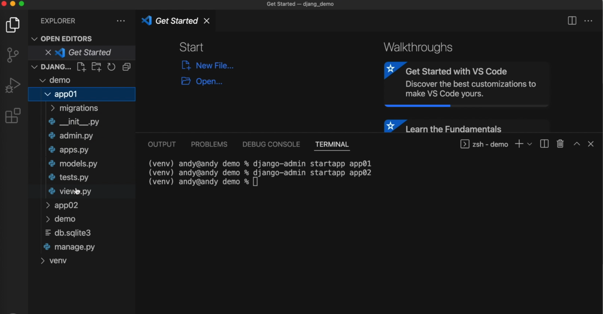Create a new file in the project
This screenshot has width=603, height=314.
[81, 67]
